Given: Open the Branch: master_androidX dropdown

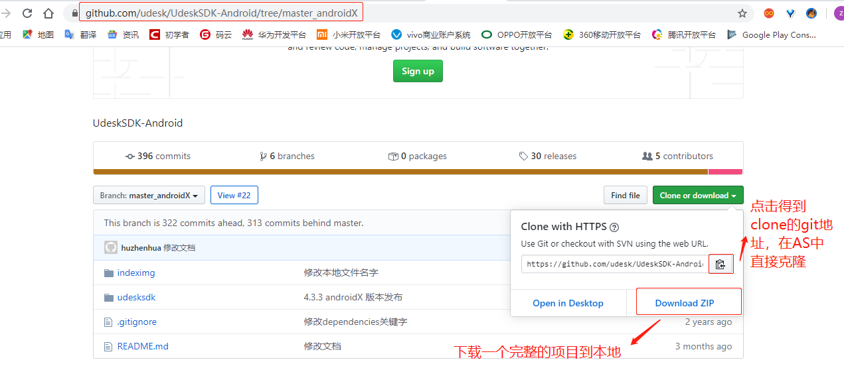Looking at the screenshot, I should (x=149, y=195).
